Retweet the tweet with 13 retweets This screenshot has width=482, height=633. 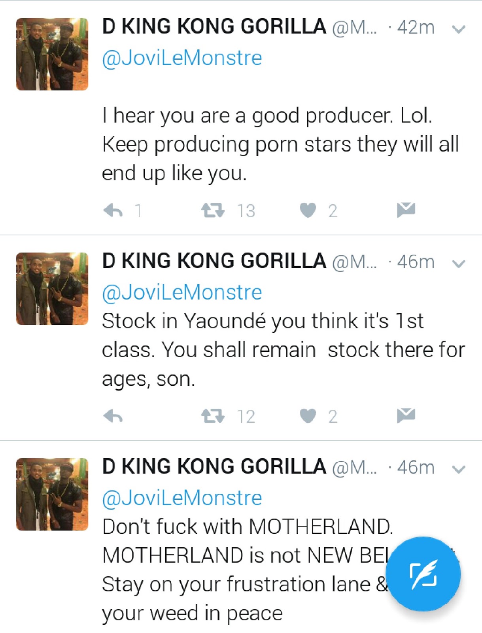[213, 210]
